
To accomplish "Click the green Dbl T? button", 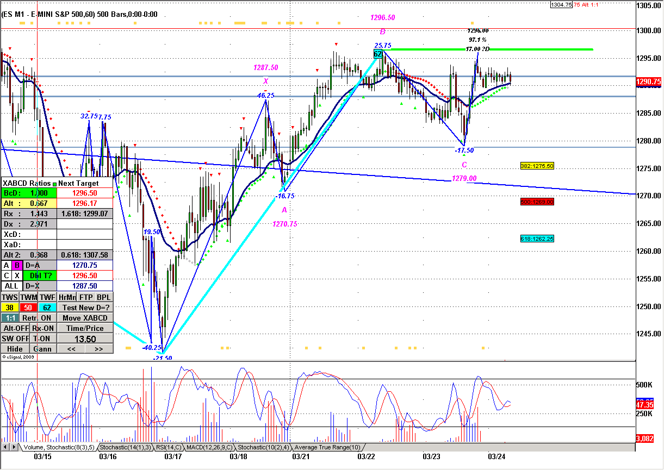I will 40,275.
